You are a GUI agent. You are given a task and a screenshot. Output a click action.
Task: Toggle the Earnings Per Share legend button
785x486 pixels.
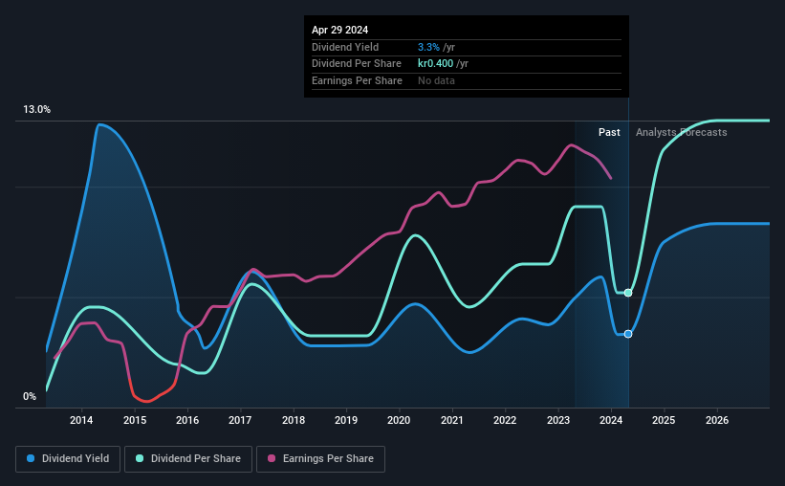pyautogui.click(x=320, y=459)
